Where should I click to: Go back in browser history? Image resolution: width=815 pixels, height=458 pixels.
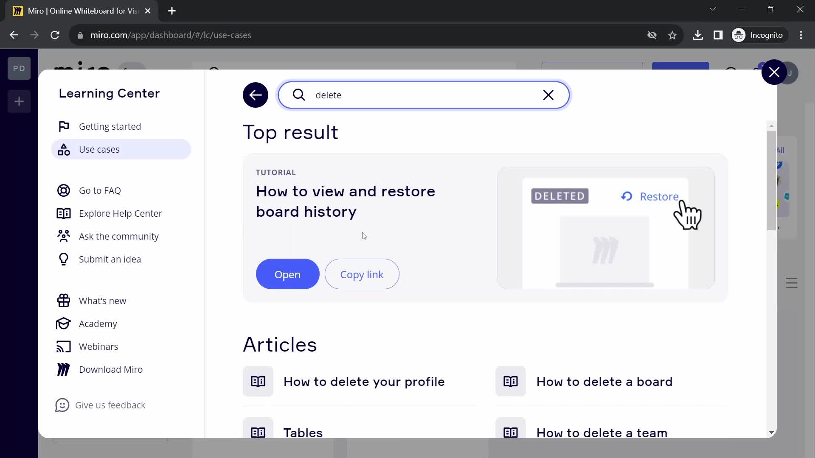coord(14,35)
